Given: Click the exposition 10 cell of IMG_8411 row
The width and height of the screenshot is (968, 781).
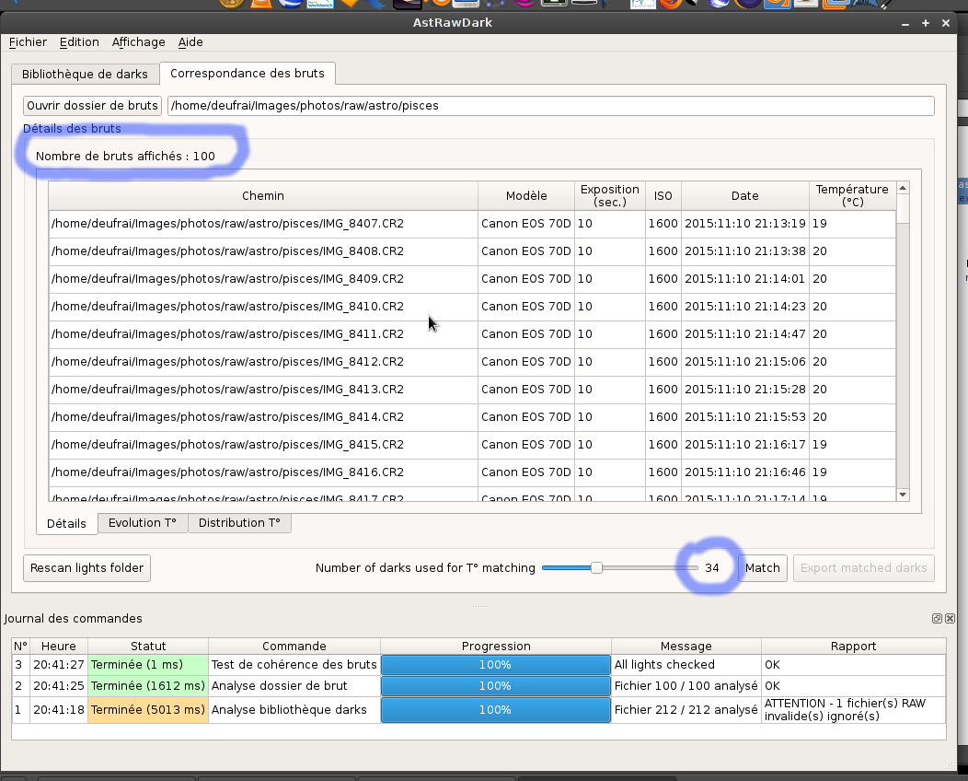Looking at the screenshot, I should click(610, 334).
